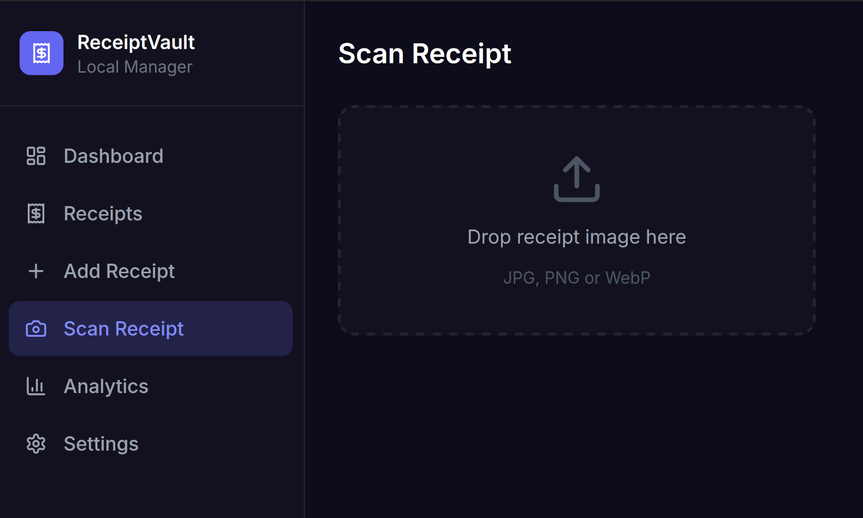
Task: Click the bar chart icon beside Analytics
Action: coord(36,386)
